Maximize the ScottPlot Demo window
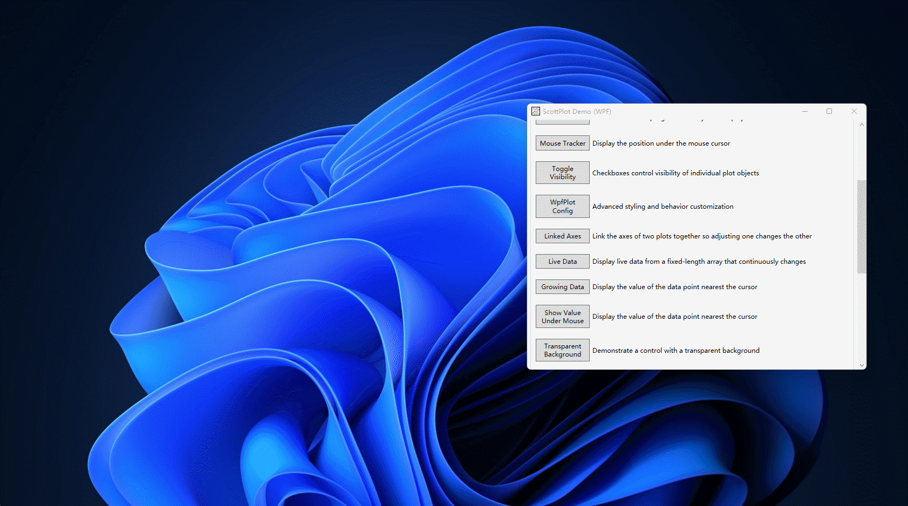 coord(829,112)
